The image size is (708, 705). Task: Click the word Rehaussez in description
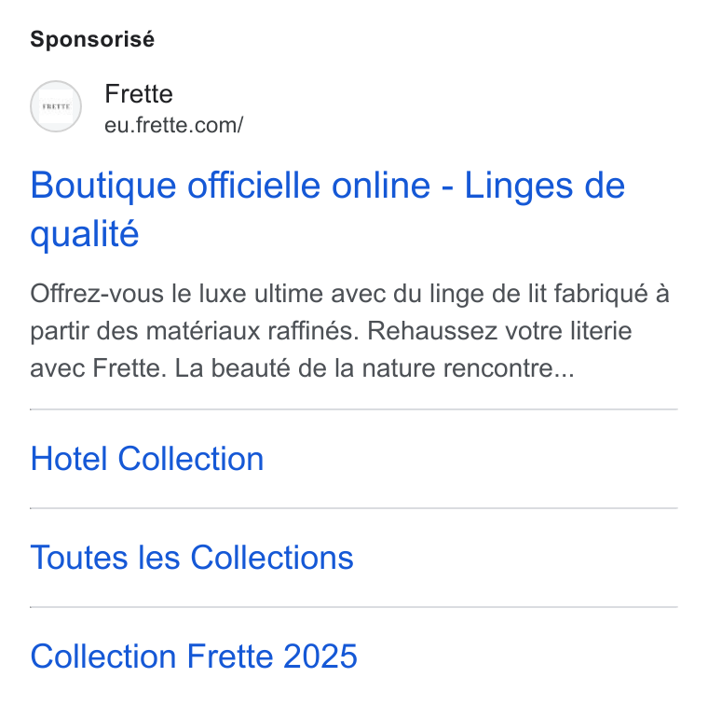tap(431, 331)
